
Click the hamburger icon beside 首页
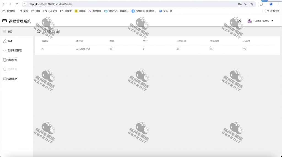5,32
